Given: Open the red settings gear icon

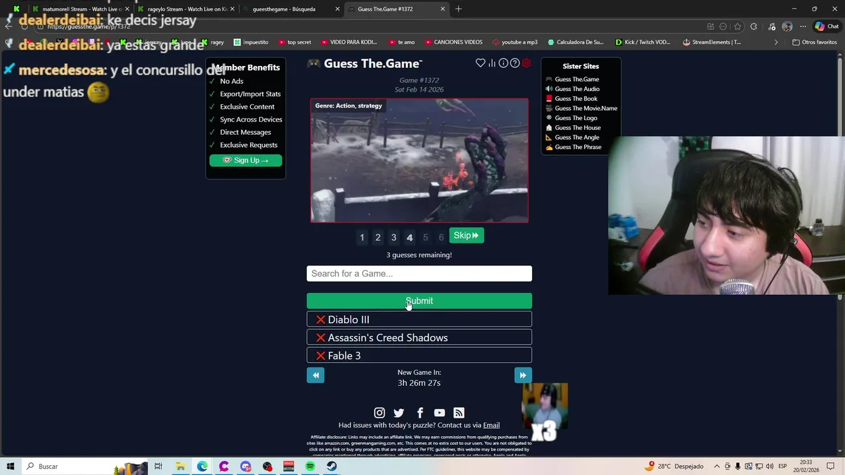Looking at the screenshot, I should coord(526,63).
